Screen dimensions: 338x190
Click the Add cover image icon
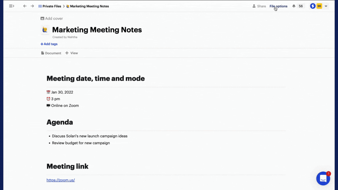coord(42,19)
